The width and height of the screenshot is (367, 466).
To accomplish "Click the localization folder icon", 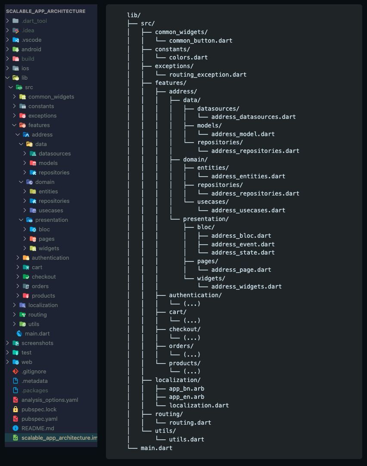I will click(x=22, y=305).
